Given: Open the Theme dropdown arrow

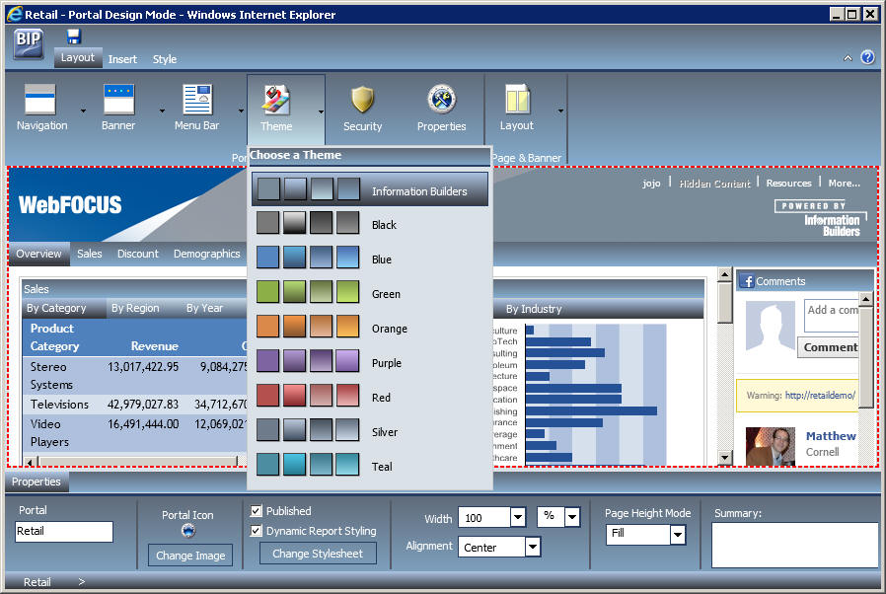Looking at the screenshot, I should click(321, 111).
